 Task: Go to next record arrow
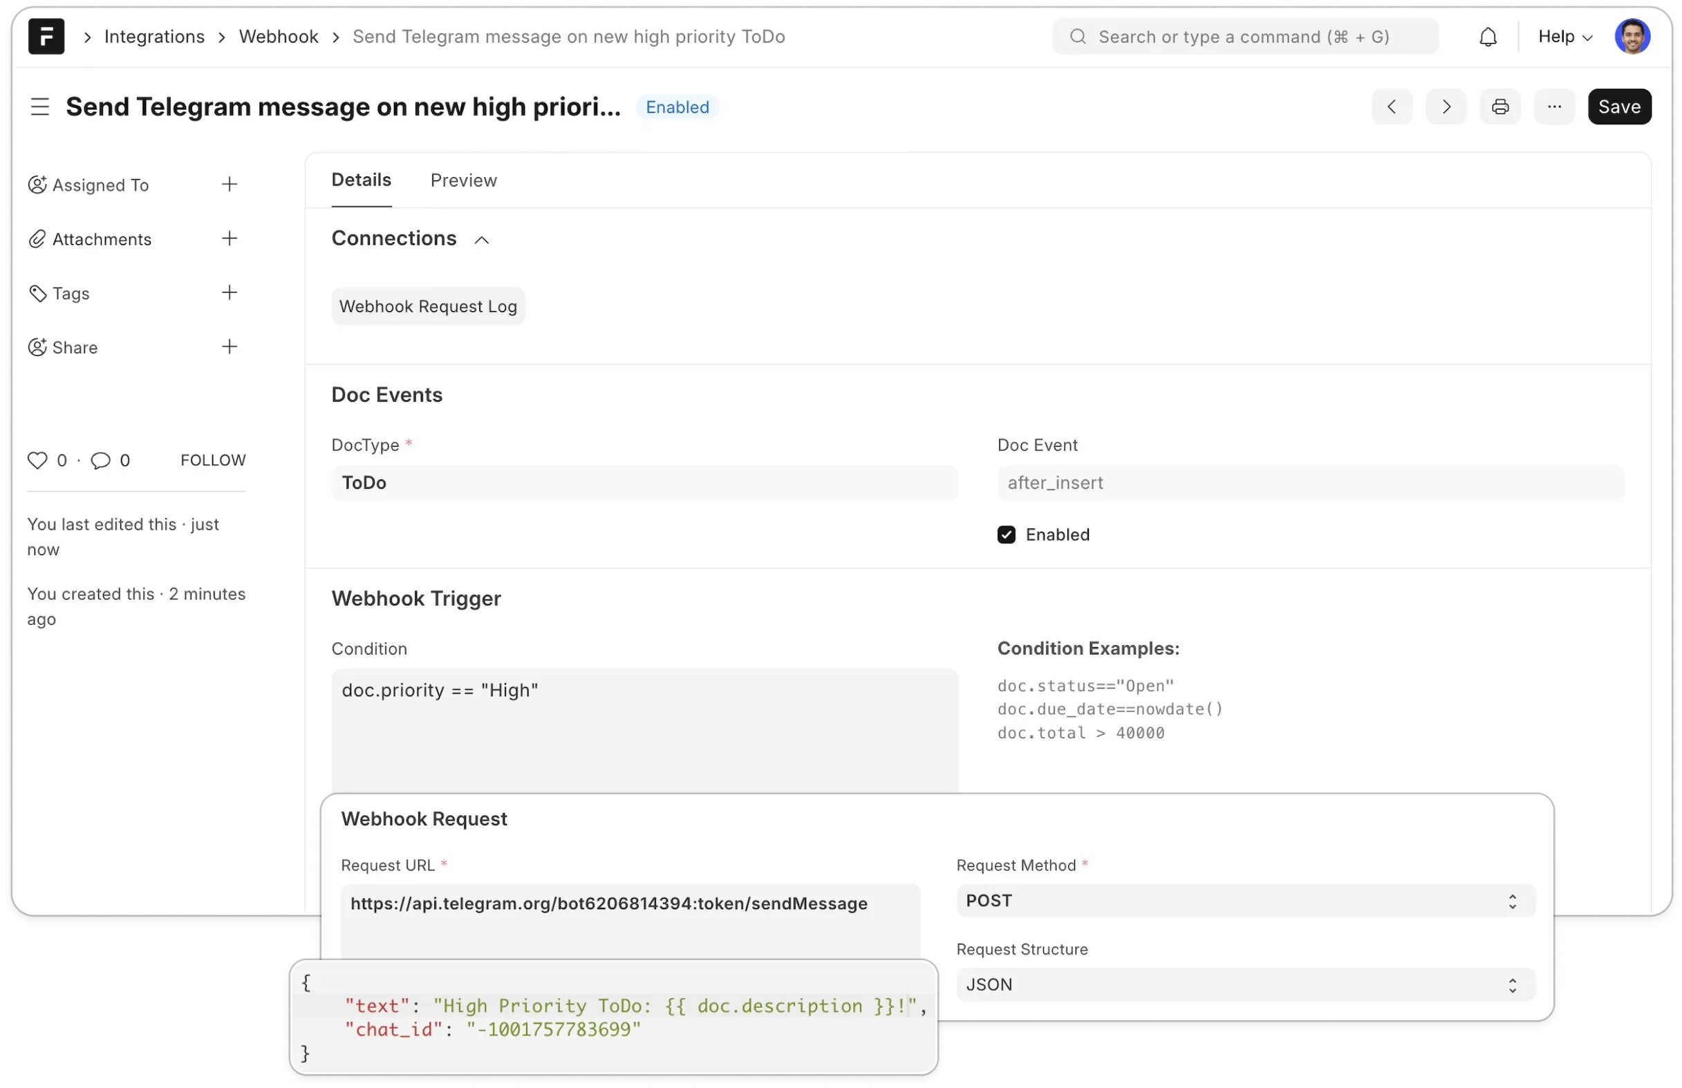click(x=1446, y=106)
